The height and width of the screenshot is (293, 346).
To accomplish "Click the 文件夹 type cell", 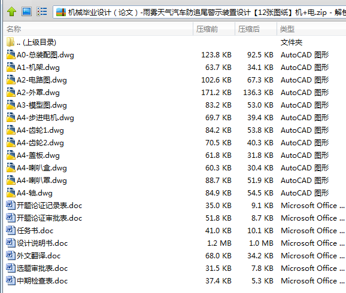I will pos(292,42).
